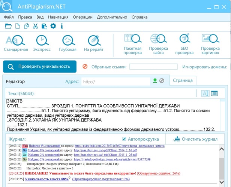Click the journal scrollbar thumb
The height and width of the screenshot is (187, 231).
222,168
